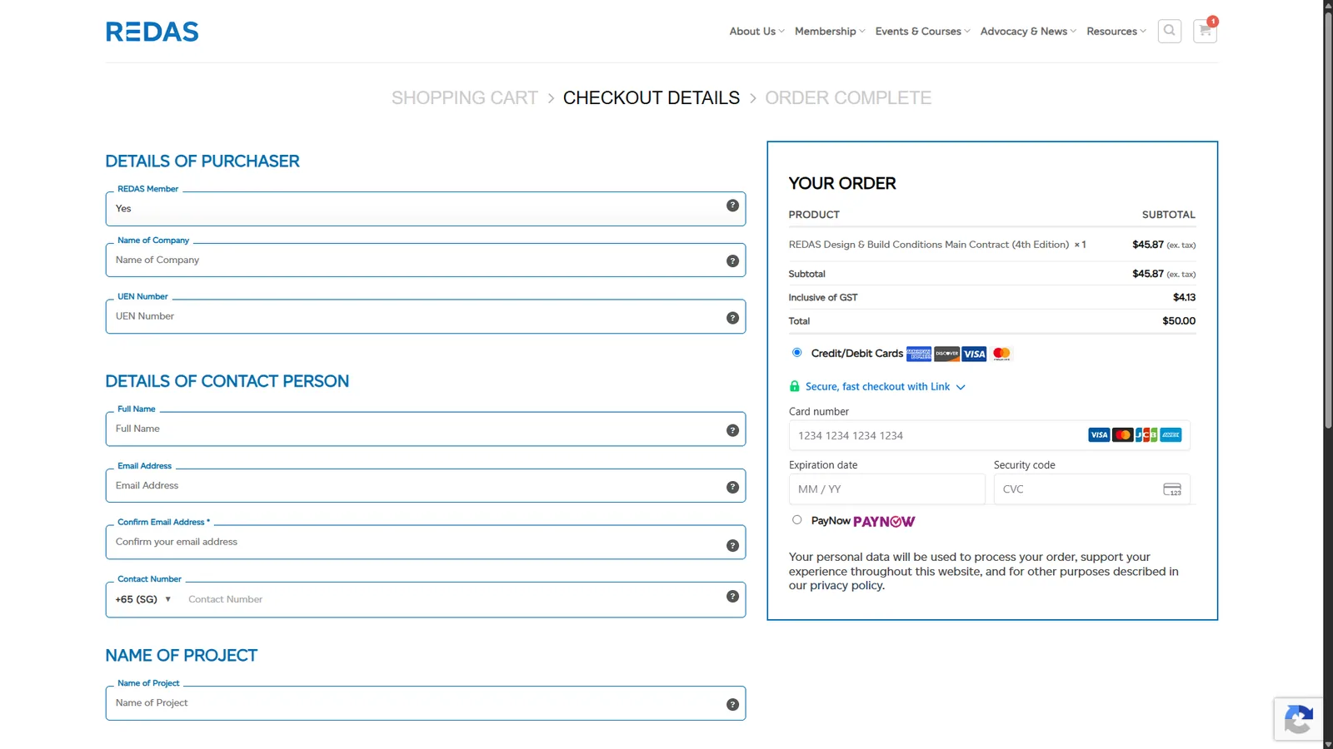This screenshot has height=749, width=1333.
Task: Expand the About Us menu
Action: 756,32
